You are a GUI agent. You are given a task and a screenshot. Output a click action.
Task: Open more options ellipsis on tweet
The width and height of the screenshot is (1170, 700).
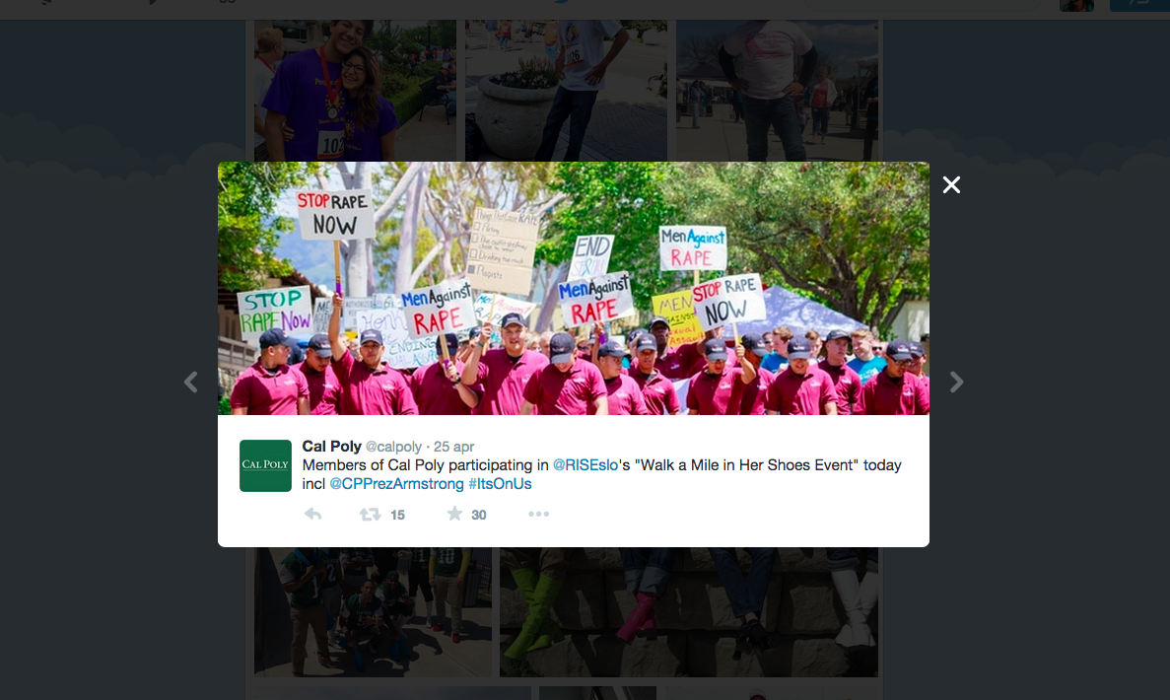tap(539, 514)
